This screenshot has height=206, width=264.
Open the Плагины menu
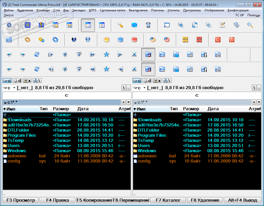[x=158, y=10]
